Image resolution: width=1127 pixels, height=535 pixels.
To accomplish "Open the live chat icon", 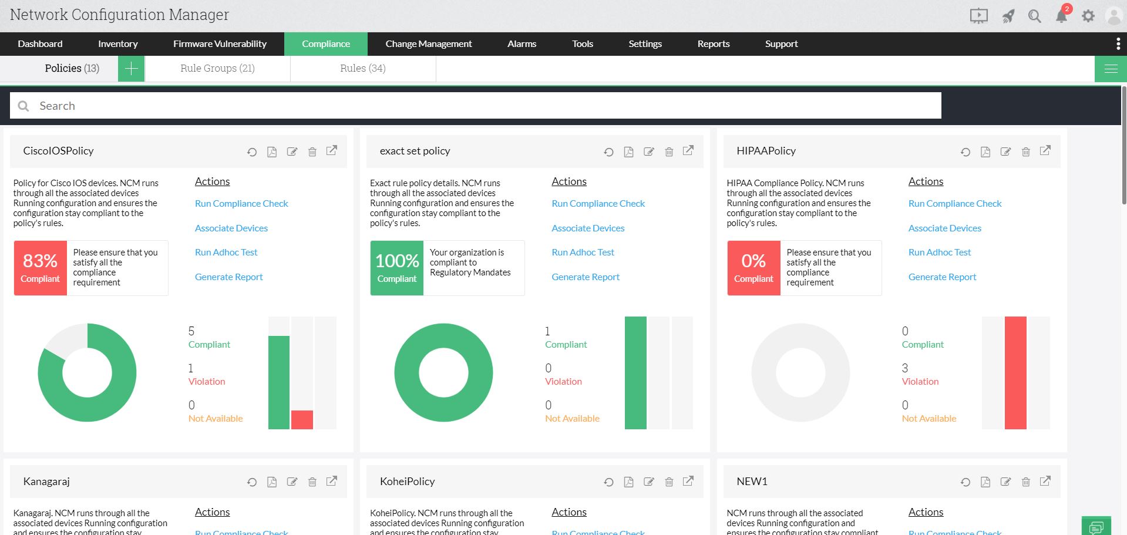I will tap(1096, 526).
